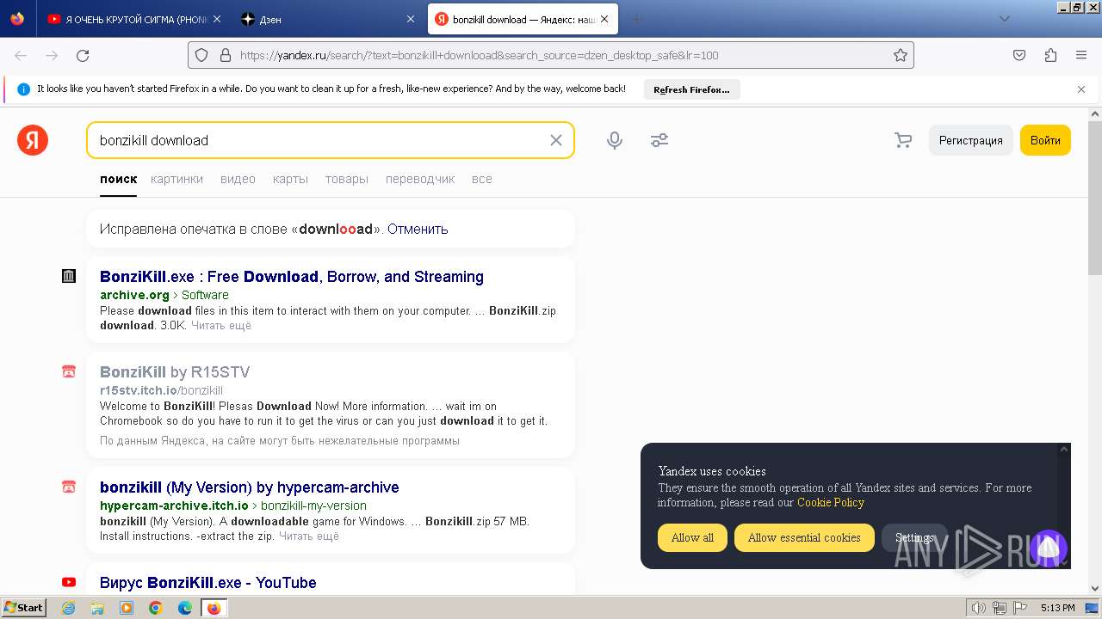This screenshot has width=1102, height=619.
Task: Click the taskbar clock 5:13 PM
Action: 1058,608
